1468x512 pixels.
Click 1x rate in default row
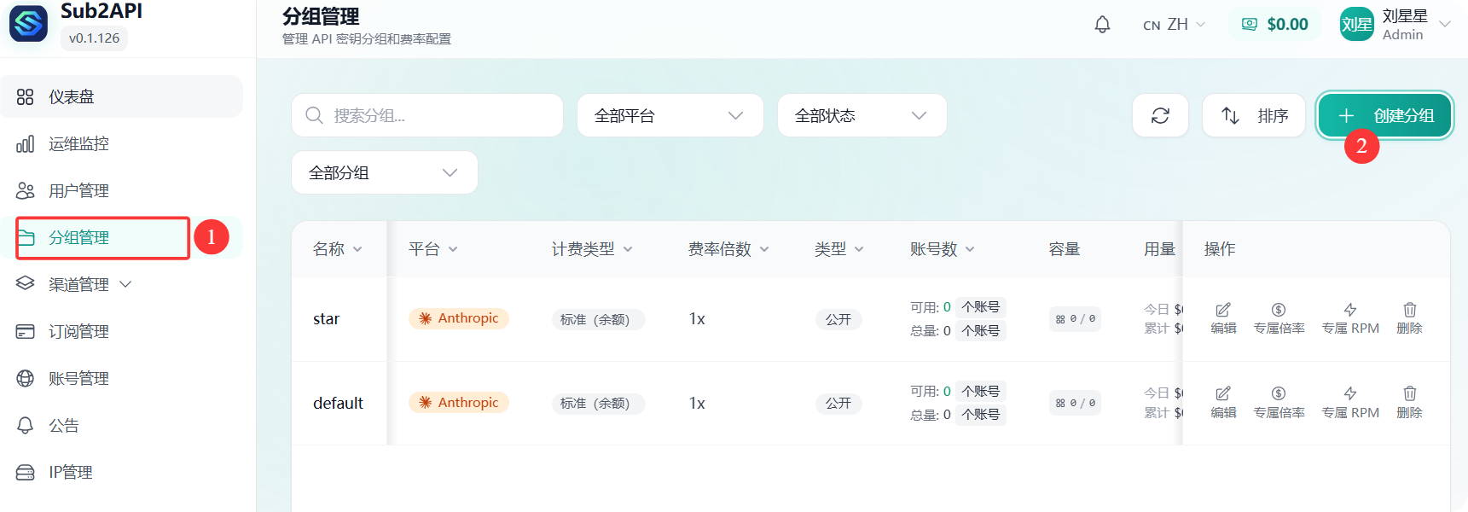697,403
